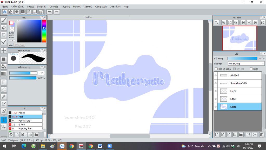
Task: Select the Brush tool in left toolbar
Action: pos(4,20)
